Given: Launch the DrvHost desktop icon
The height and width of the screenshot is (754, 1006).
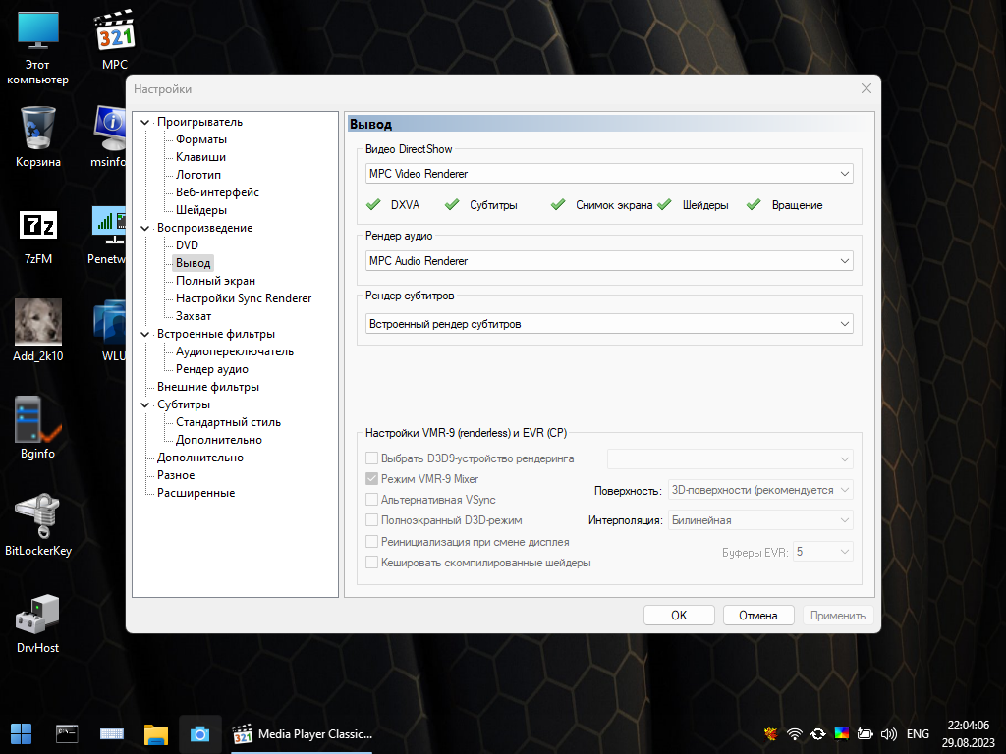Looking at the screenshot, I should [x=38, y=621].
